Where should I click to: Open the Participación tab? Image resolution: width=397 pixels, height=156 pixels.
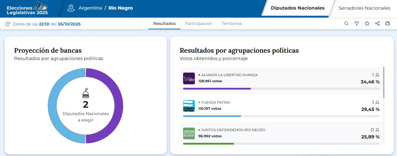[198, 24]
